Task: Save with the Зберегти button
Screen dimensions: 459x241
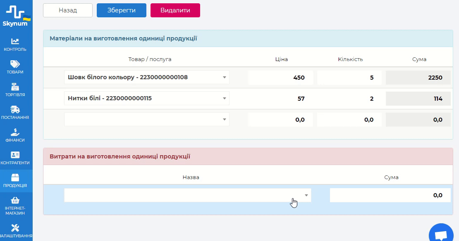Action: point(122,10)
